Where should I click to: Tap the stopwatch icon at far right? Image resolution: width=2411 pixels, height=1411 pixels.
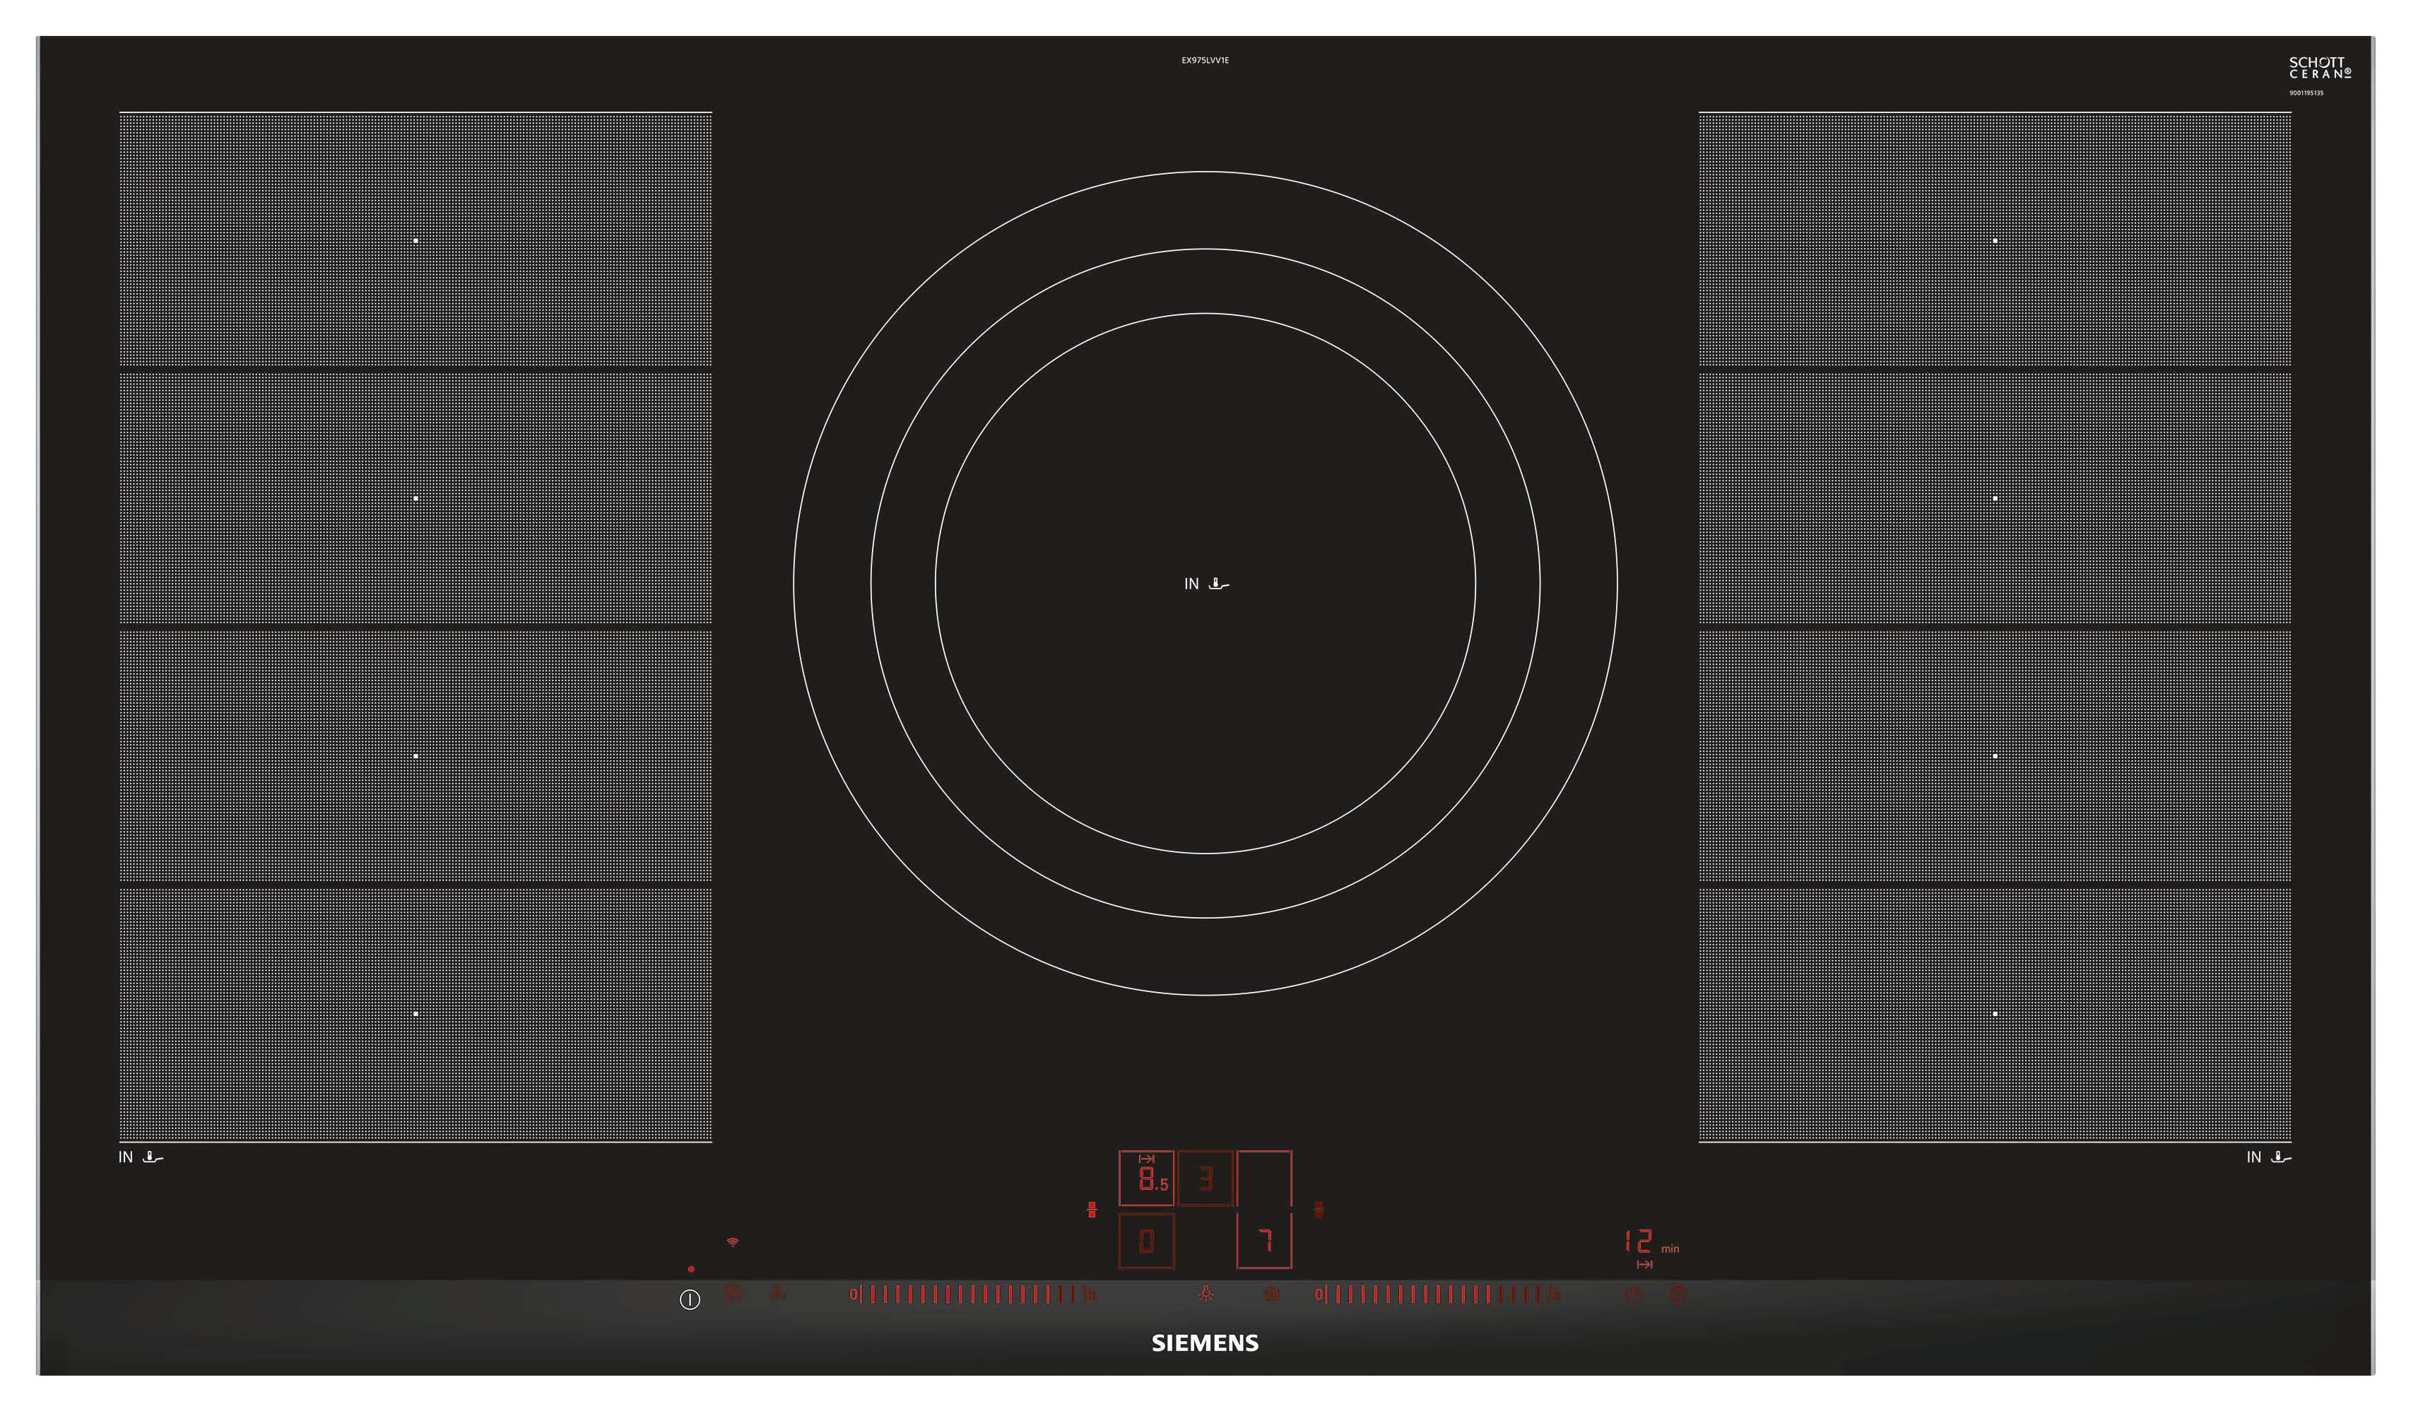click(x=1678, y=1295)
